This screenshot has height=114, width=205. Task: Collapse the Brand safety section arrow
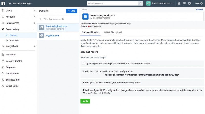[x=35, y=29]
